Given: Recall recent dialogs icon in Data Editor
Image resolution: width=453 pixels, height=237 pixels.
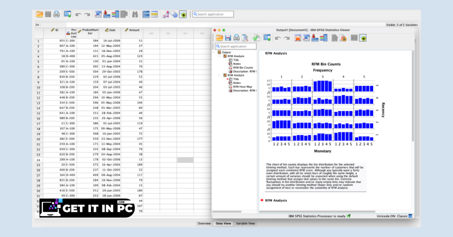Looking at the screenshot, I should coord(68,14).
